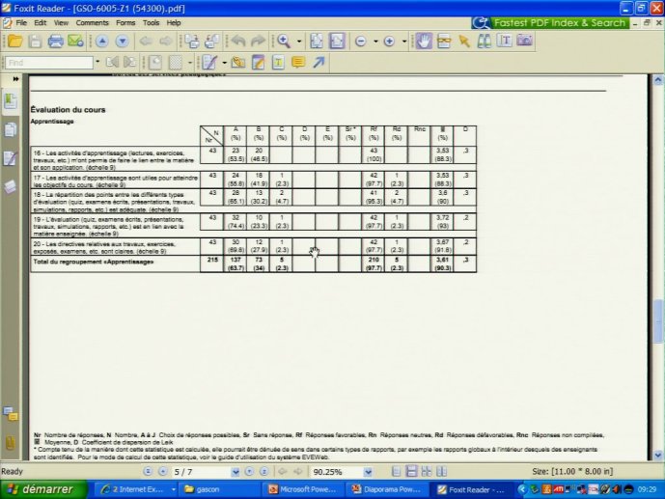
Task: Take a Snapshot with camera icon
Action: point(525,41)
